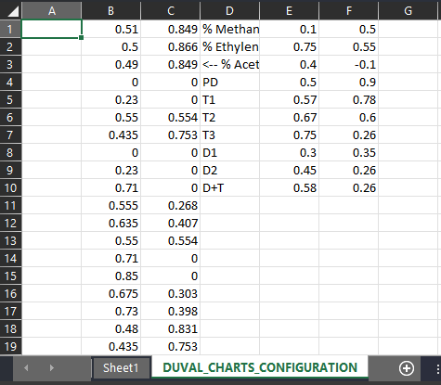The image size is (441, 385).
Task: Click the PD label cell
Action: [x=230, y=82]
